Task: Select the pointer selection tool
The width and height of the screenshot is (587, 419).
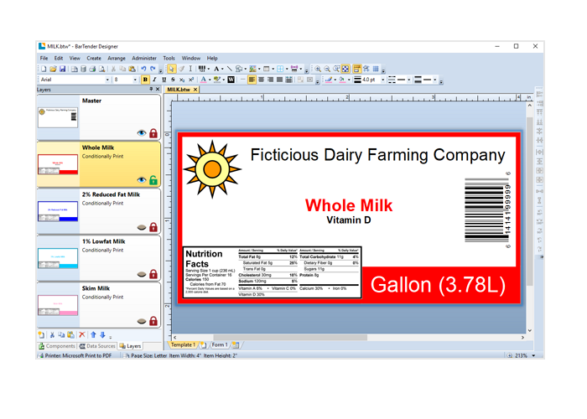Action: (x=171, y=69)
